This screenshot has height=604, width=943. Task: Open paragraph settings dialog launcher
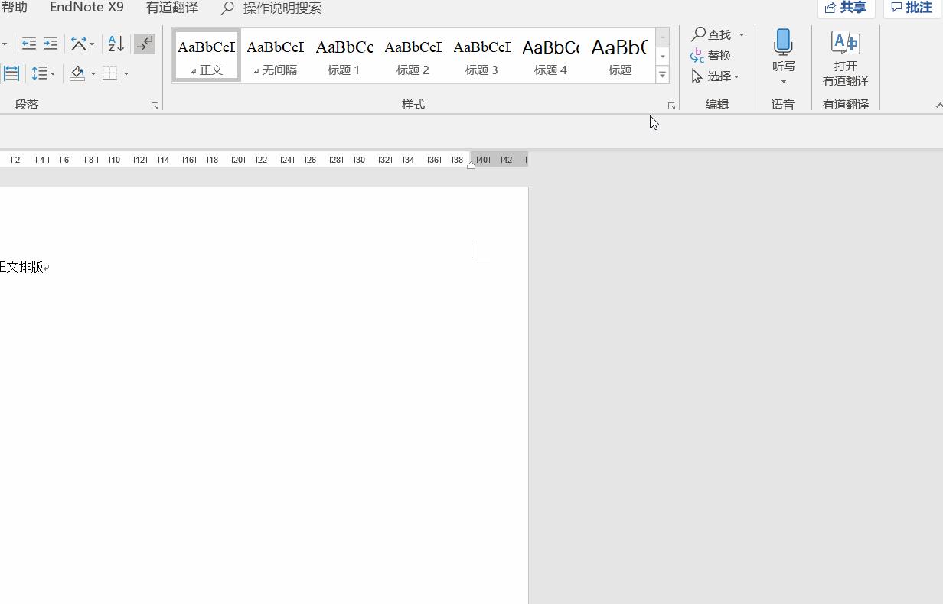pyautogui.click(x=155, y=106)
